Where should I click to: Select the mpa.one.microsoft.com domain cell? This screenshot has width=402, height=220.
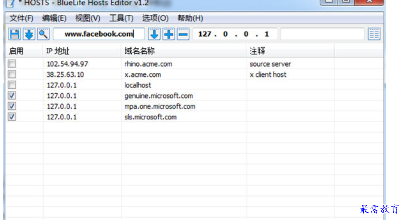[160, 107]
